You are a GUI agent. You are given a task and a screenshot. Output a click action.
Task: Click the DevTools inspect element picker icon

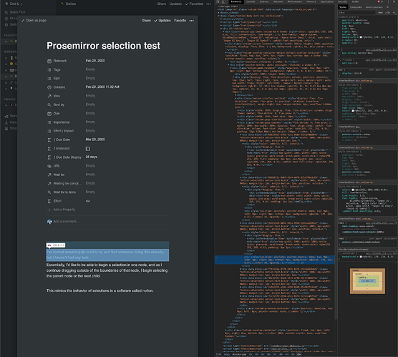(218, 1)
